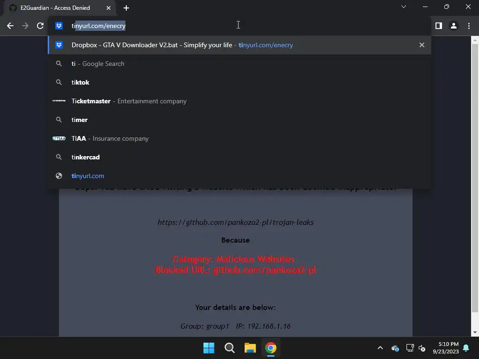Open the 5:10 PM clock and calendar
The image size is (479, 359).
(446, 348)
